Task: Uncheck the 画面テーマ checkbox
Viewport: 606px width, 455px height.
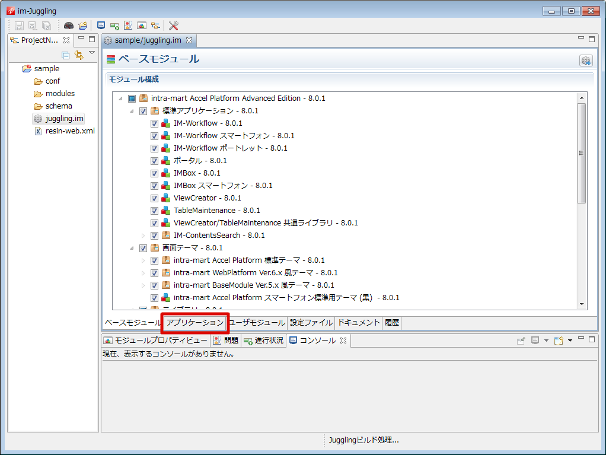Action: pyautogui.click(x=143, y=248)
